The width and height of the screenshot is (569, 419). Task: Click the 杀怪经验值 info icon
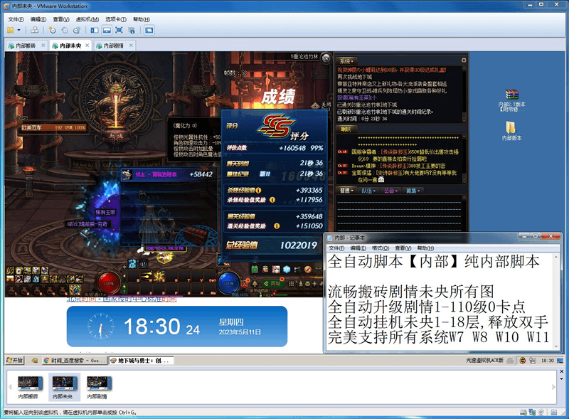tap(258, 190)
